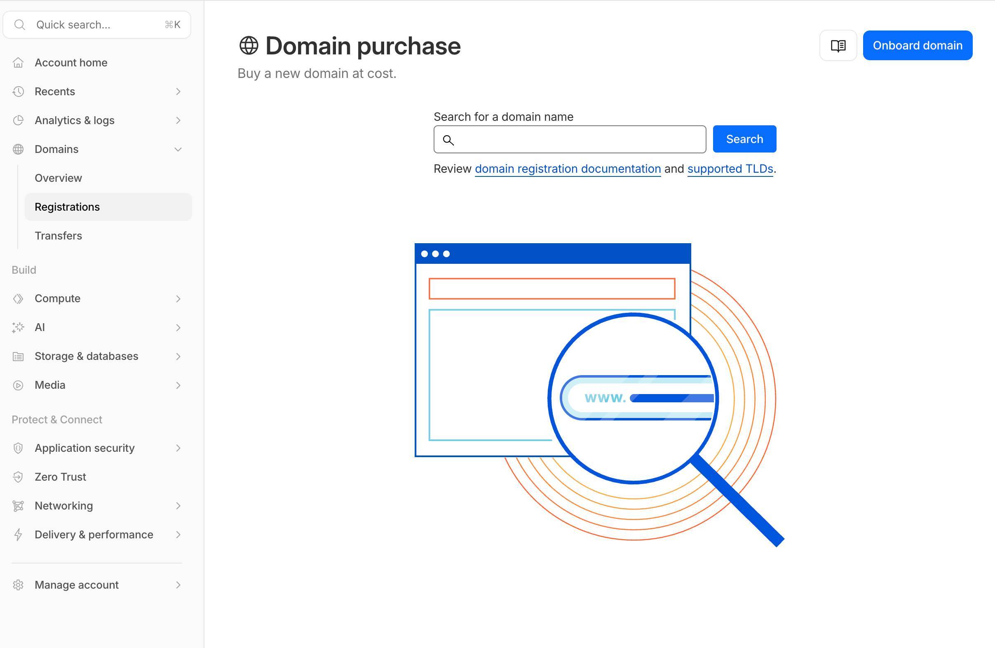Open the supported TLDs link

click(730, 169)
